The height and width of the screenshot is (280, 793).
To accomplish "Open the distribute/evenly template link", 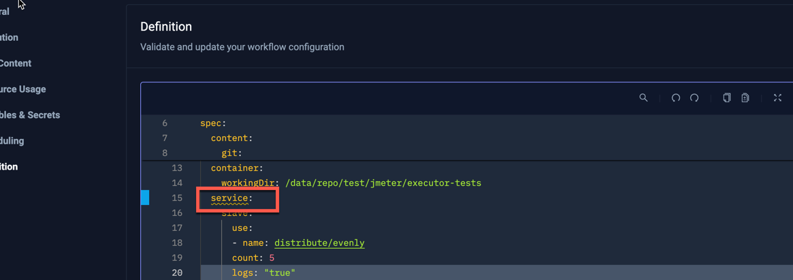I will pyautogui.click(x=319, y=243).
